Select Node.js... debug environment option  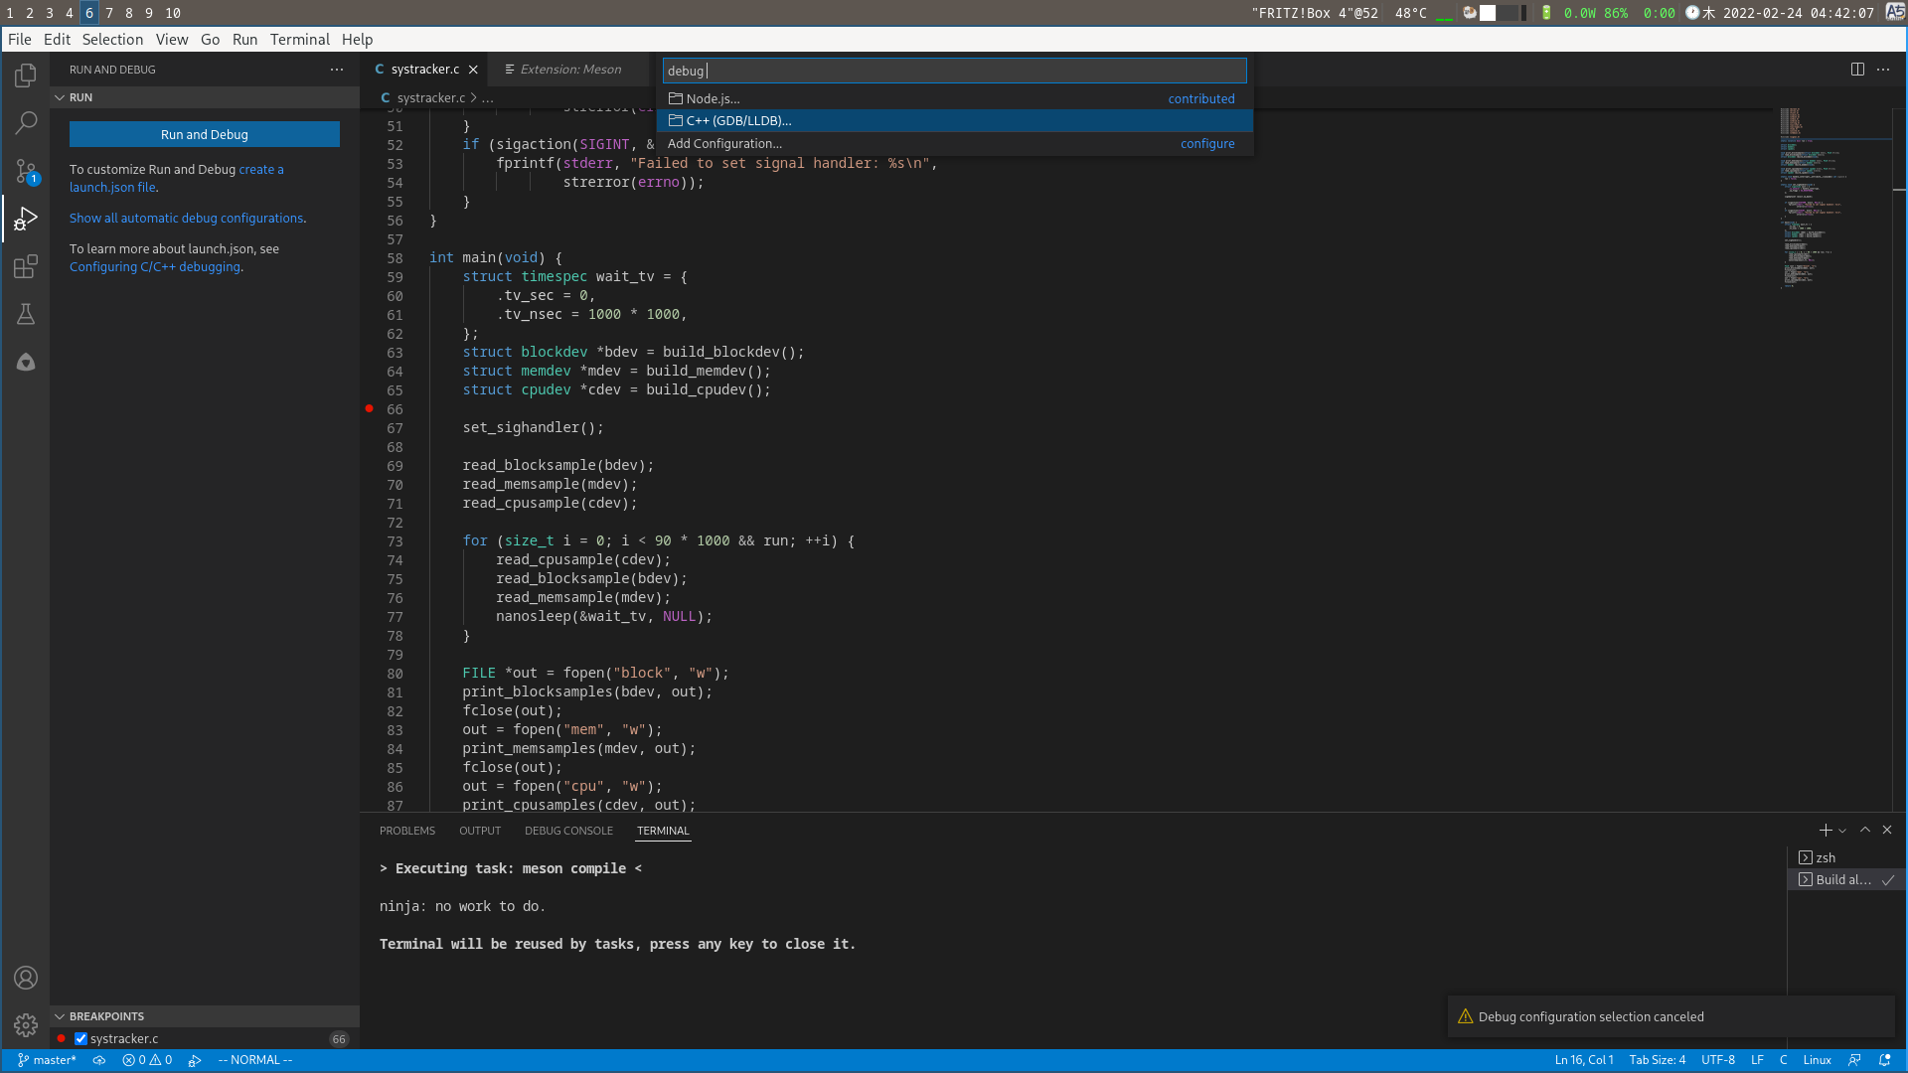(x=954, y=98)
